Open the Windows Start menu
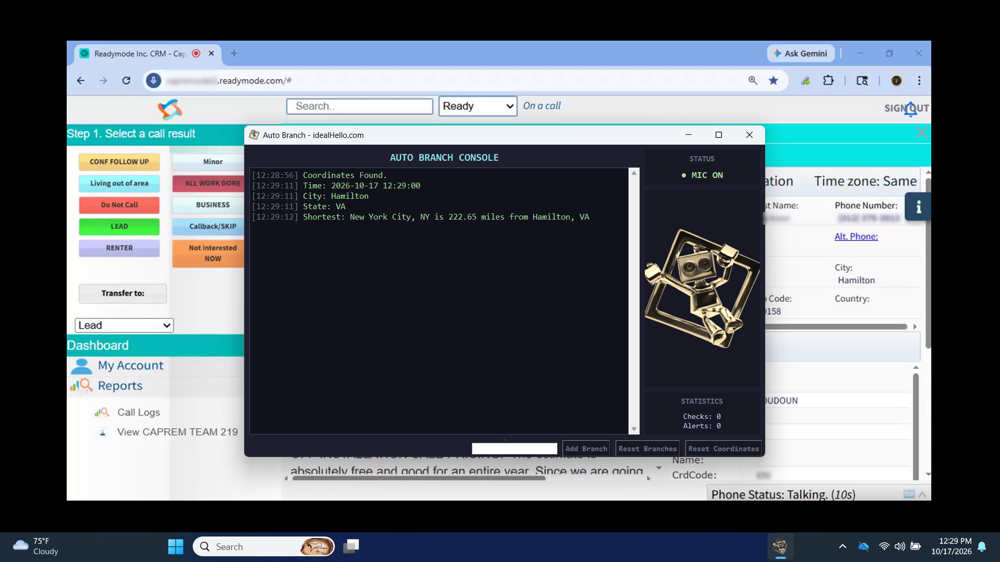1000x562 pixels. pyautogui.click(x=176, y=546)
